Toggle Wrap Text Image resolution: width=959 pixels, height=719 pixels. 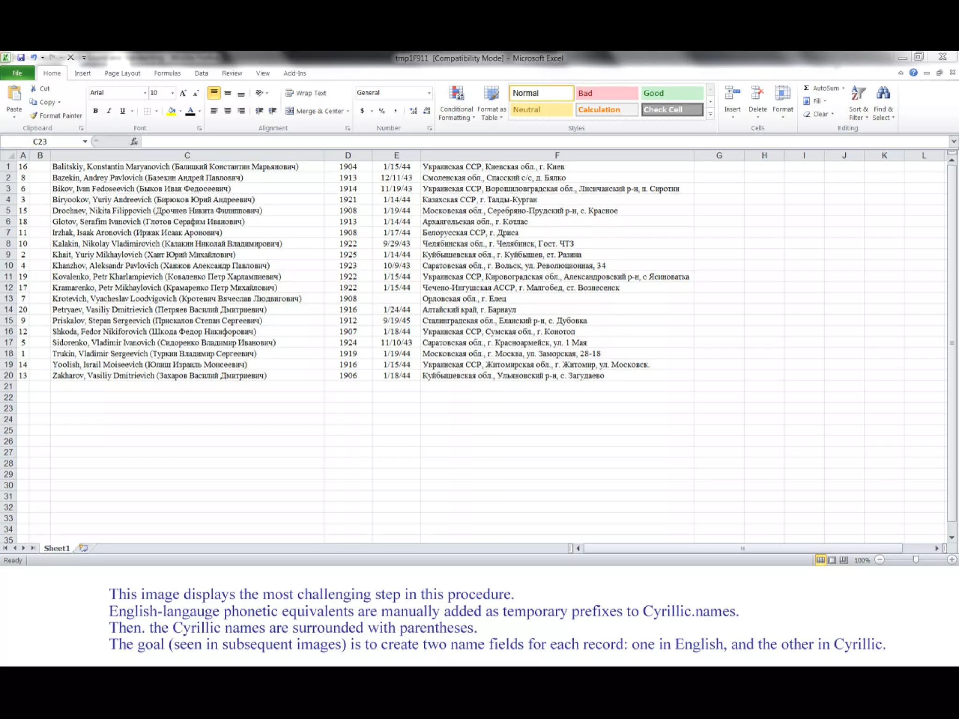[306, 93]
